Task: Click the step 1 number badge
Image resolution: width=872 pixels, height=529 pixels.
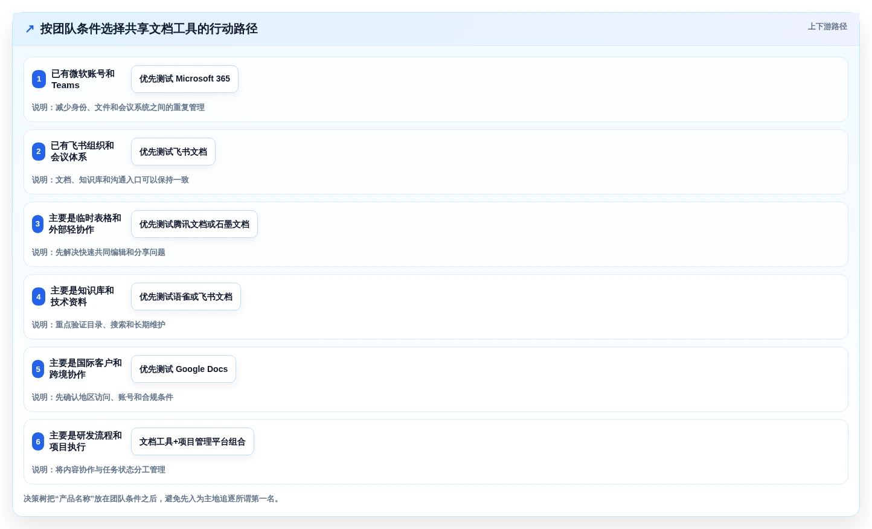Action: pos(39,79)
